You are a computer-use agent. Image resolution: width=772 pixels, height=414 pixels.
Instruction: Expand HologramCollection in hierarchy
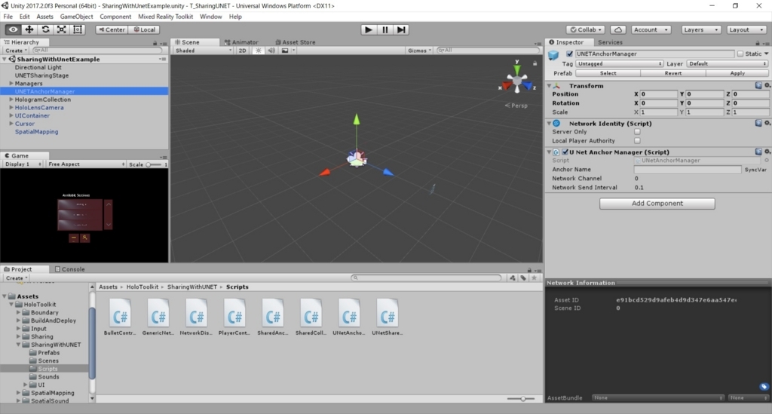(x=11, y=100)
